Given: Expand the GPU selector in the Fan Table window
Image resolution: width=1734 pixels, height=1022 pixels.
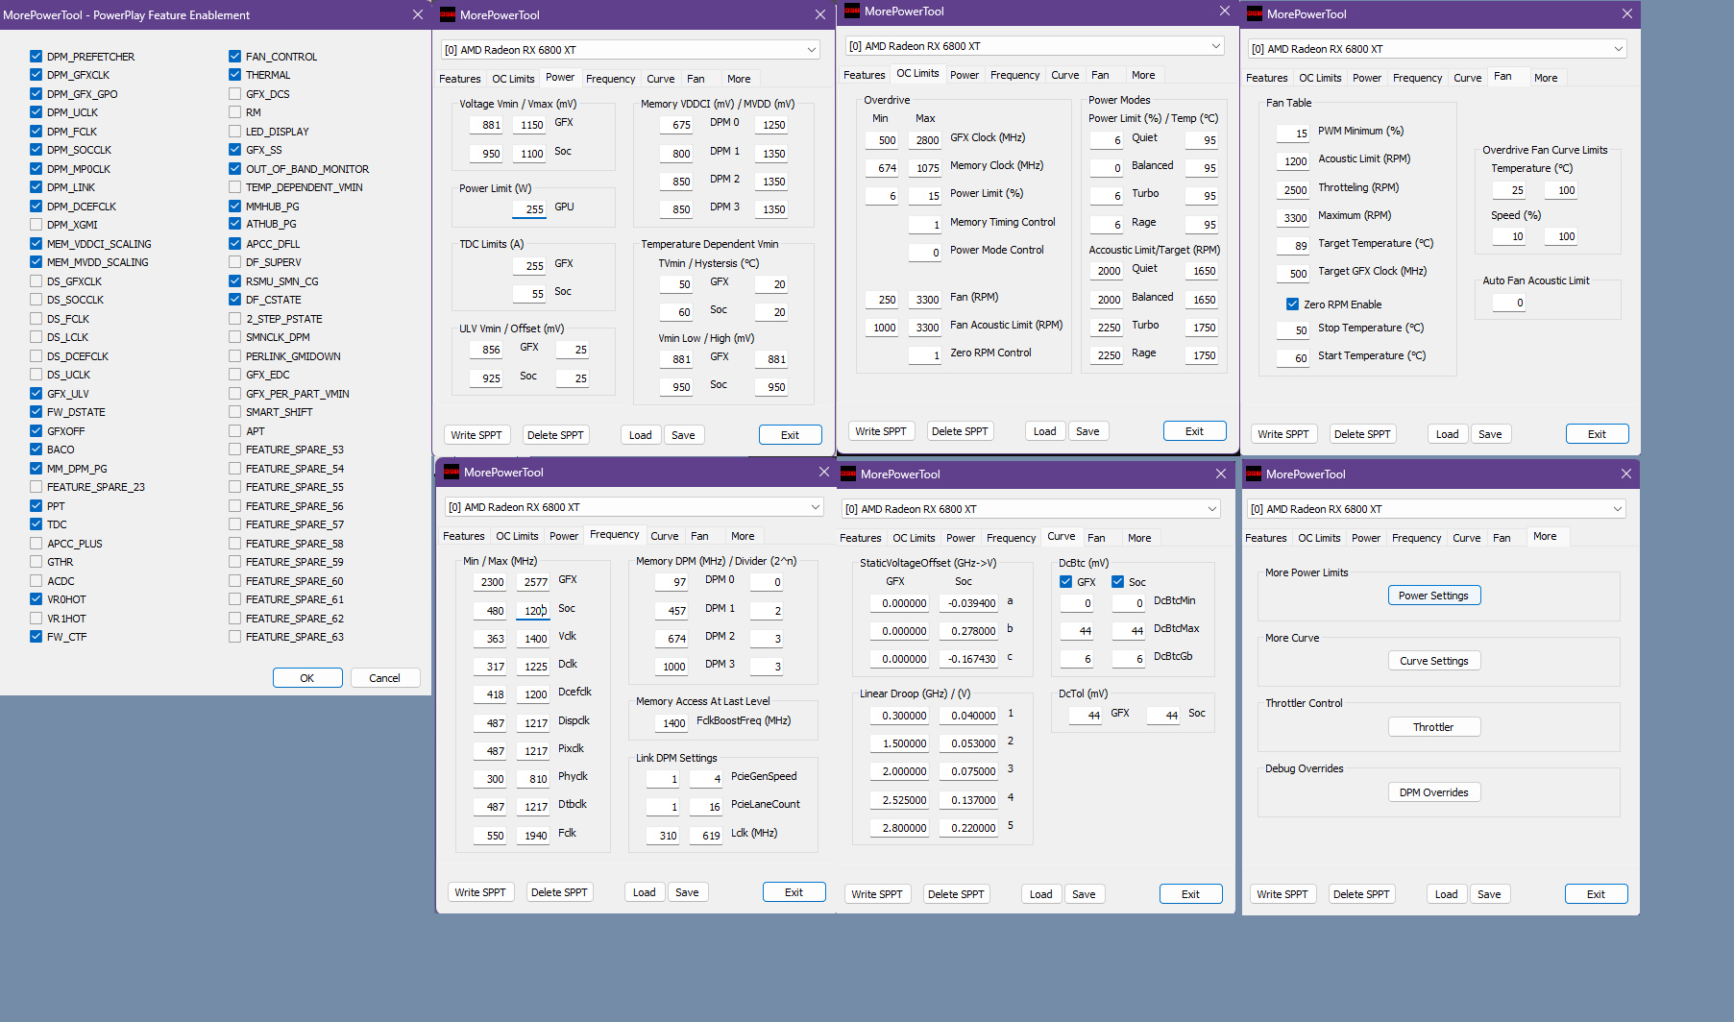Looking at the screenshot, I should [x=1438, y=49].
